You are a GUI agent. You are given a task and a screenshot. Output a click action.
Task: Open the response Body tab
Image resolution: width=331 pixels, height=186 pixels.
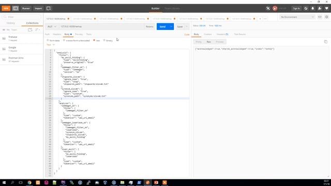tap(197, 34)
